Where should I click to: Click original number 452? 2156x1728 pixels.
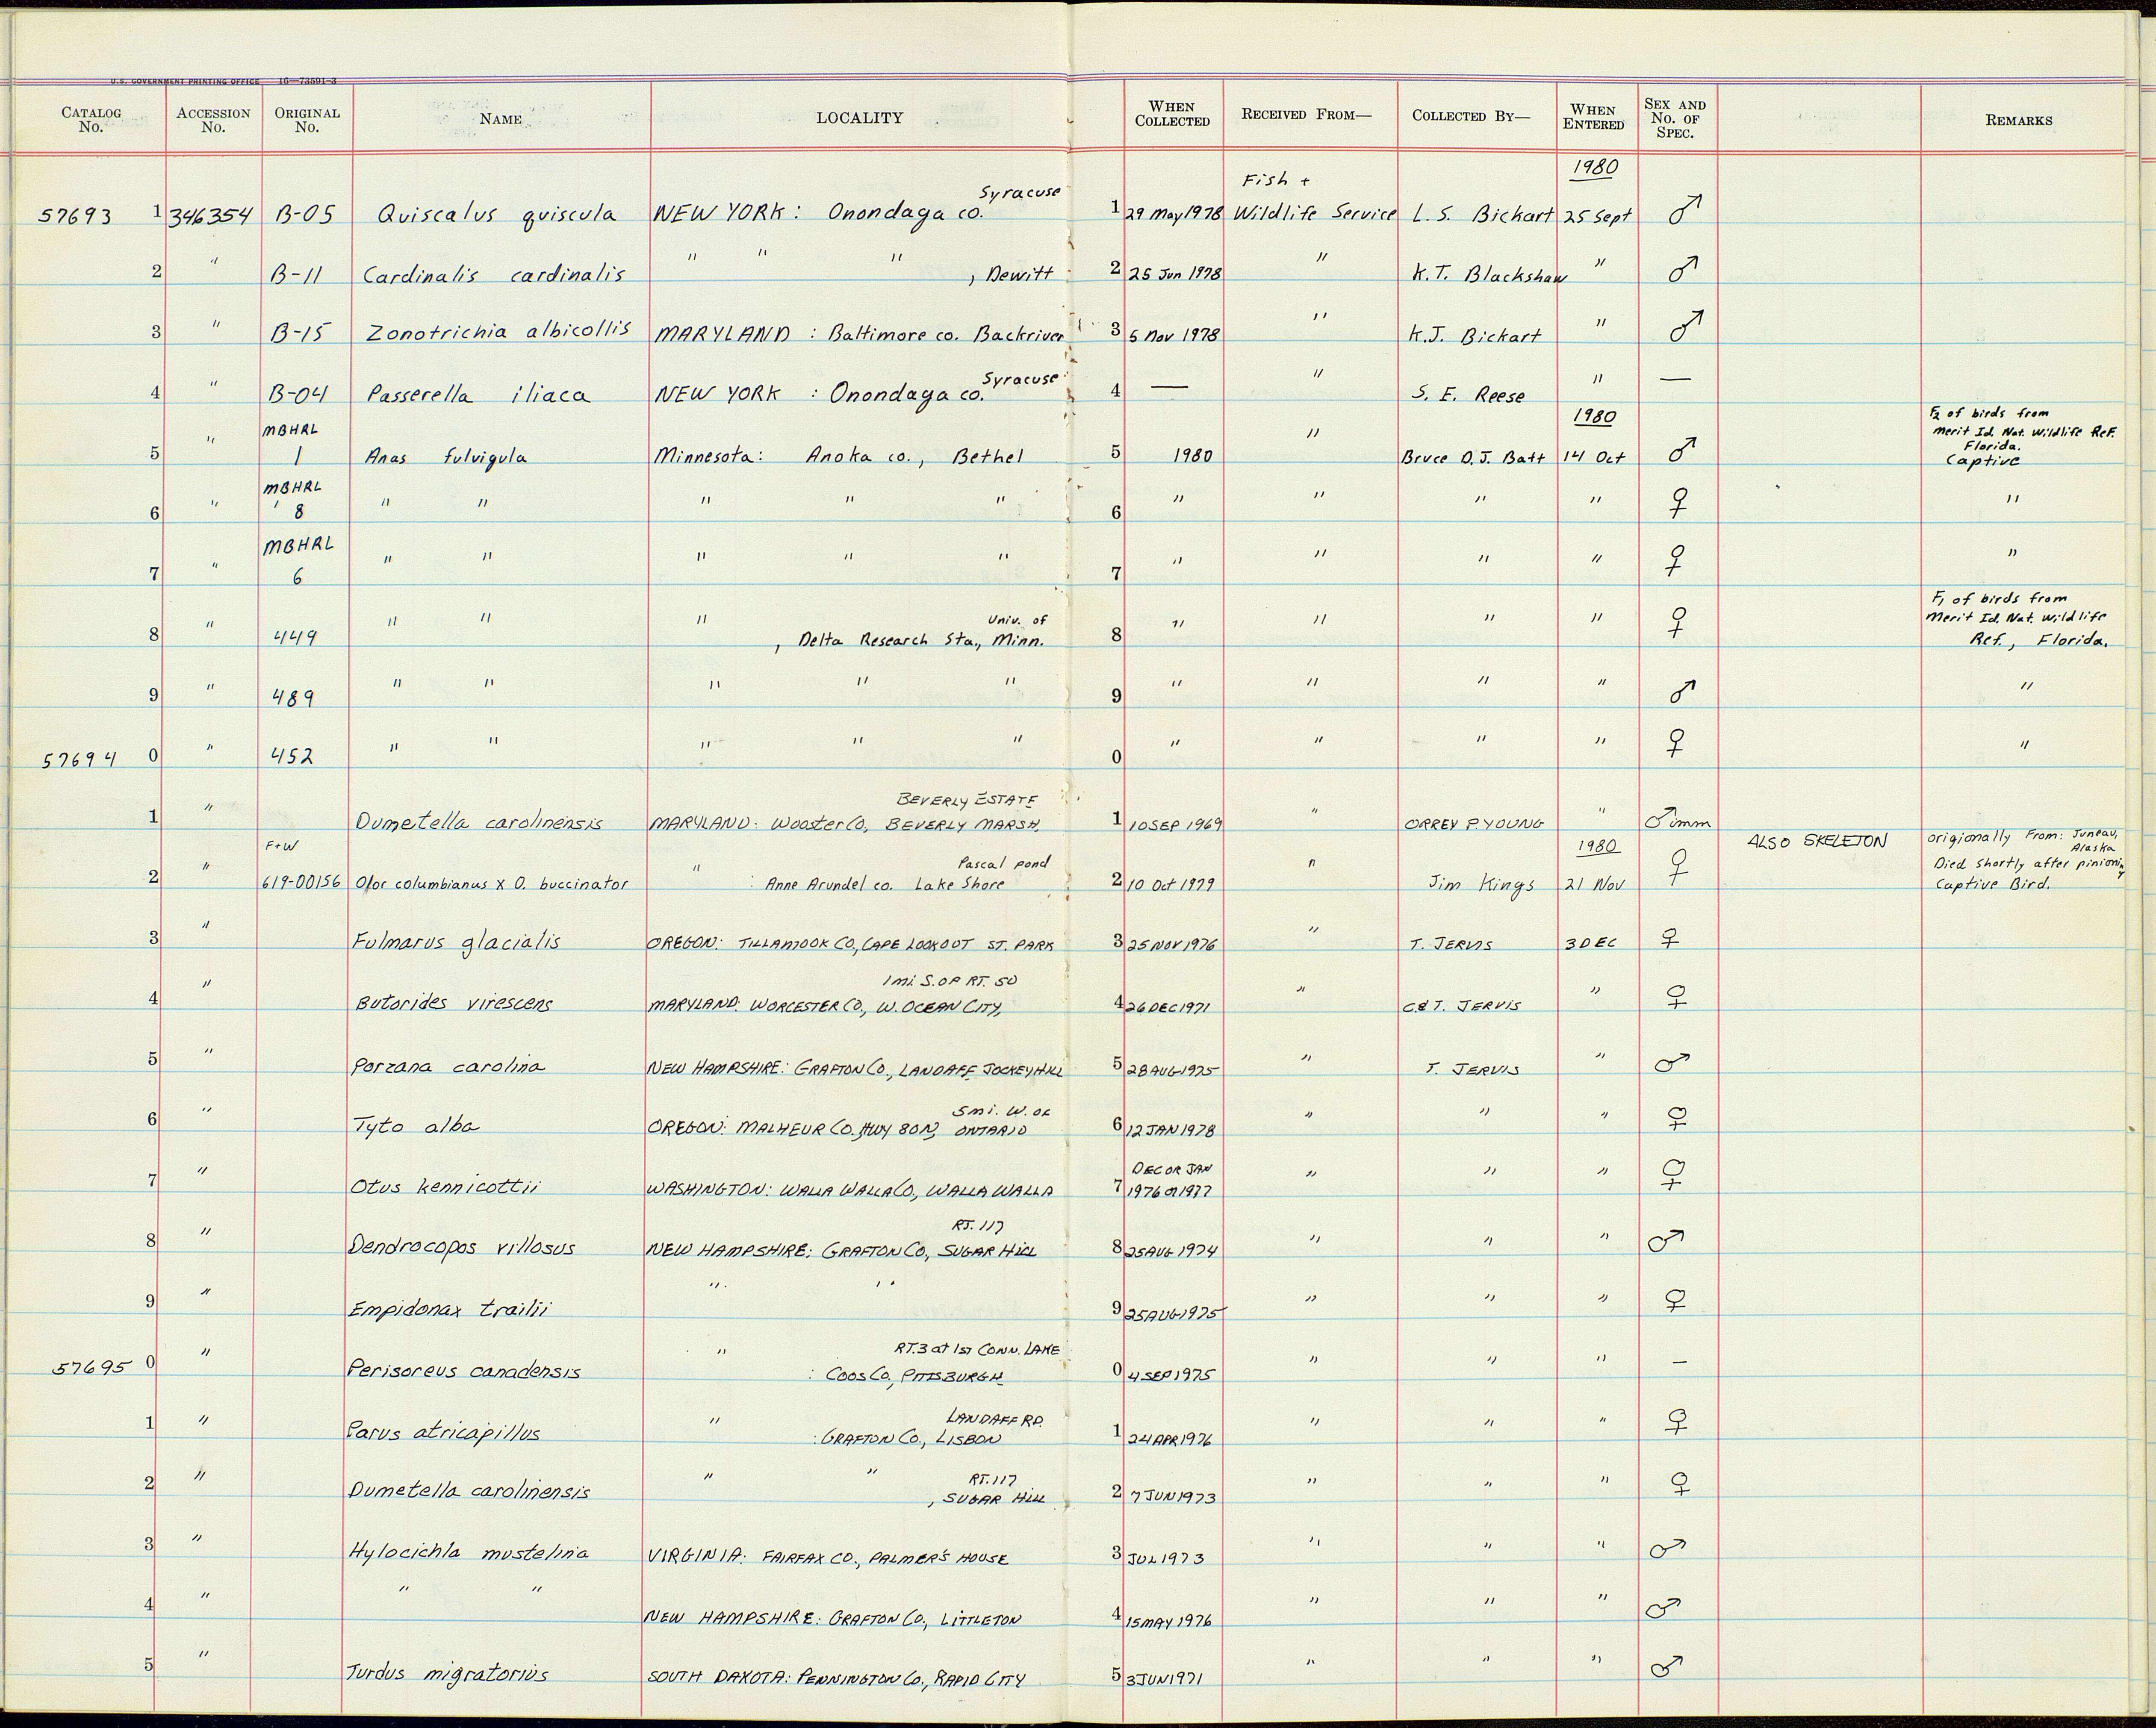tap(293, 757)
